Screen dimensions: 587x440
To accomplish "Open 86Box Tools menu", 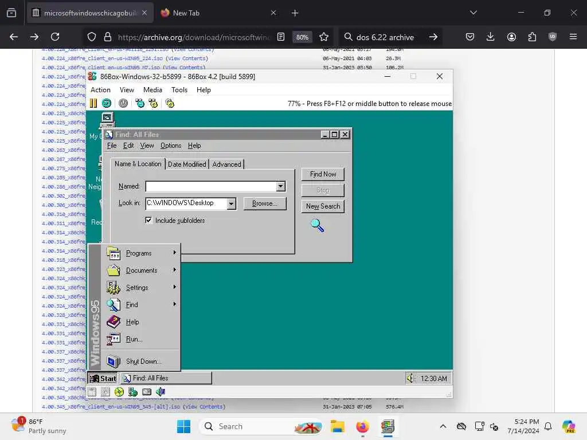I will point(179,90).
